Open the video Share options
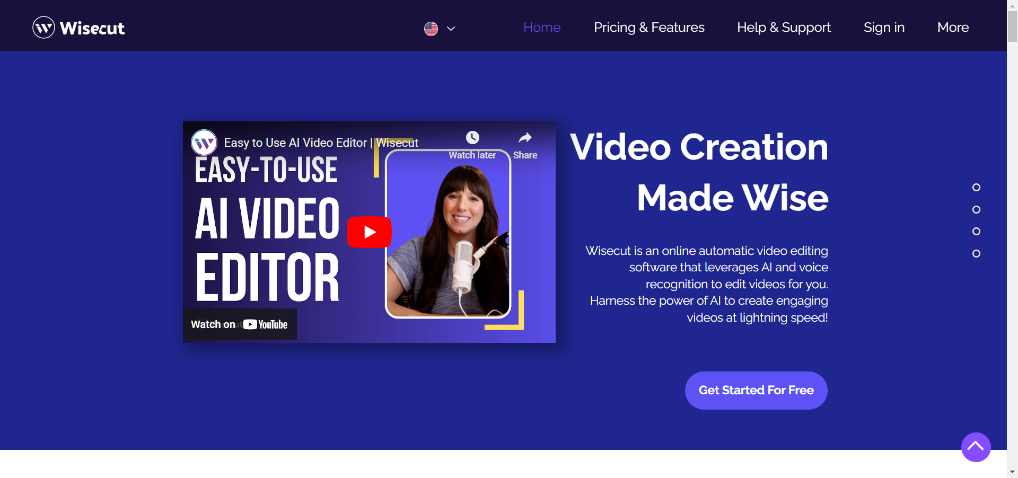The height and width of the screenshot is (478, 1018). [x=524, y=138]
